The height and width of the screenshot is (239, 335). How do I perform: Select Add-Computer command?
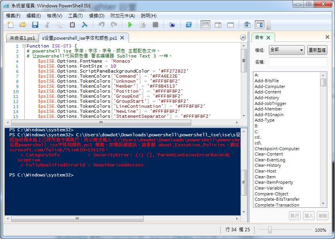tap(270, 86)
